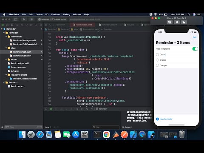Open Google Chrome from the Dock
The width and height of the screenshot is (204, 153).
(106, 135)
